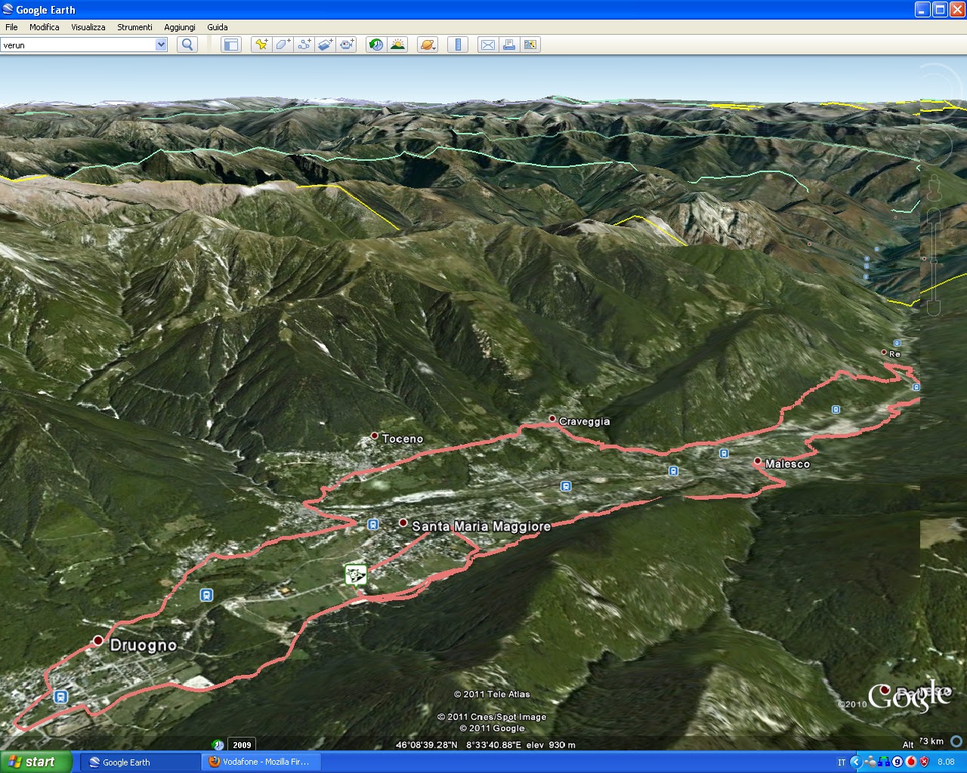The height and width of the screenshot is (773, 967).
Task: Click the longitude readout 8°33'40.88"E
Action: click(x=494, y=745)
